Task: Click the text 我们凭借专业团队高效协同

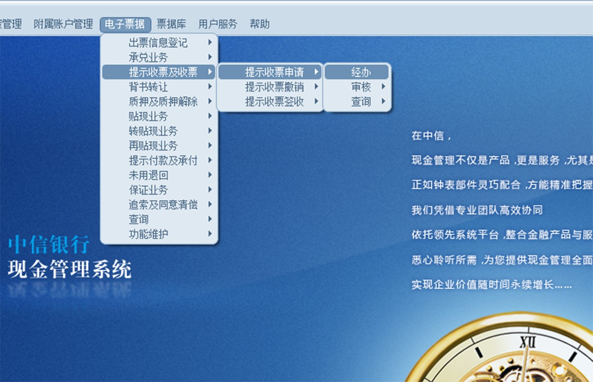Action: (477, 210)
